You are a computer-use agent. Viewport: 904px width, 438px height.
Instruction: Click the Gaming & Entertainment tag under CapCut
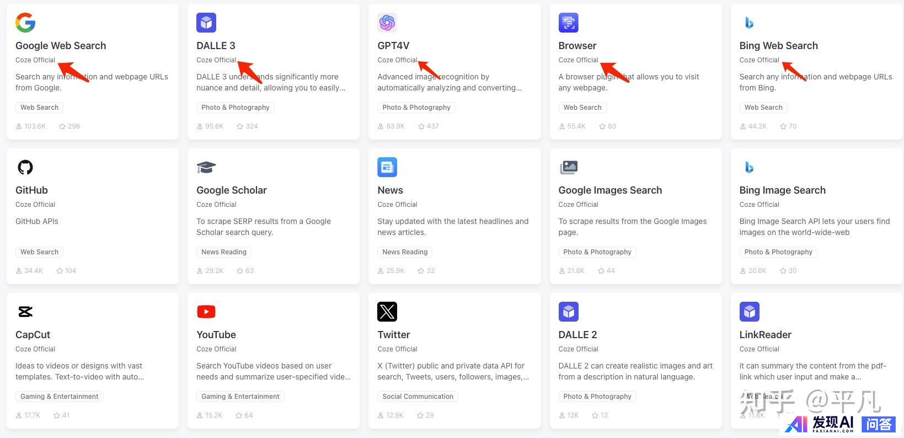pyautogui.click(x=60, y=397)
